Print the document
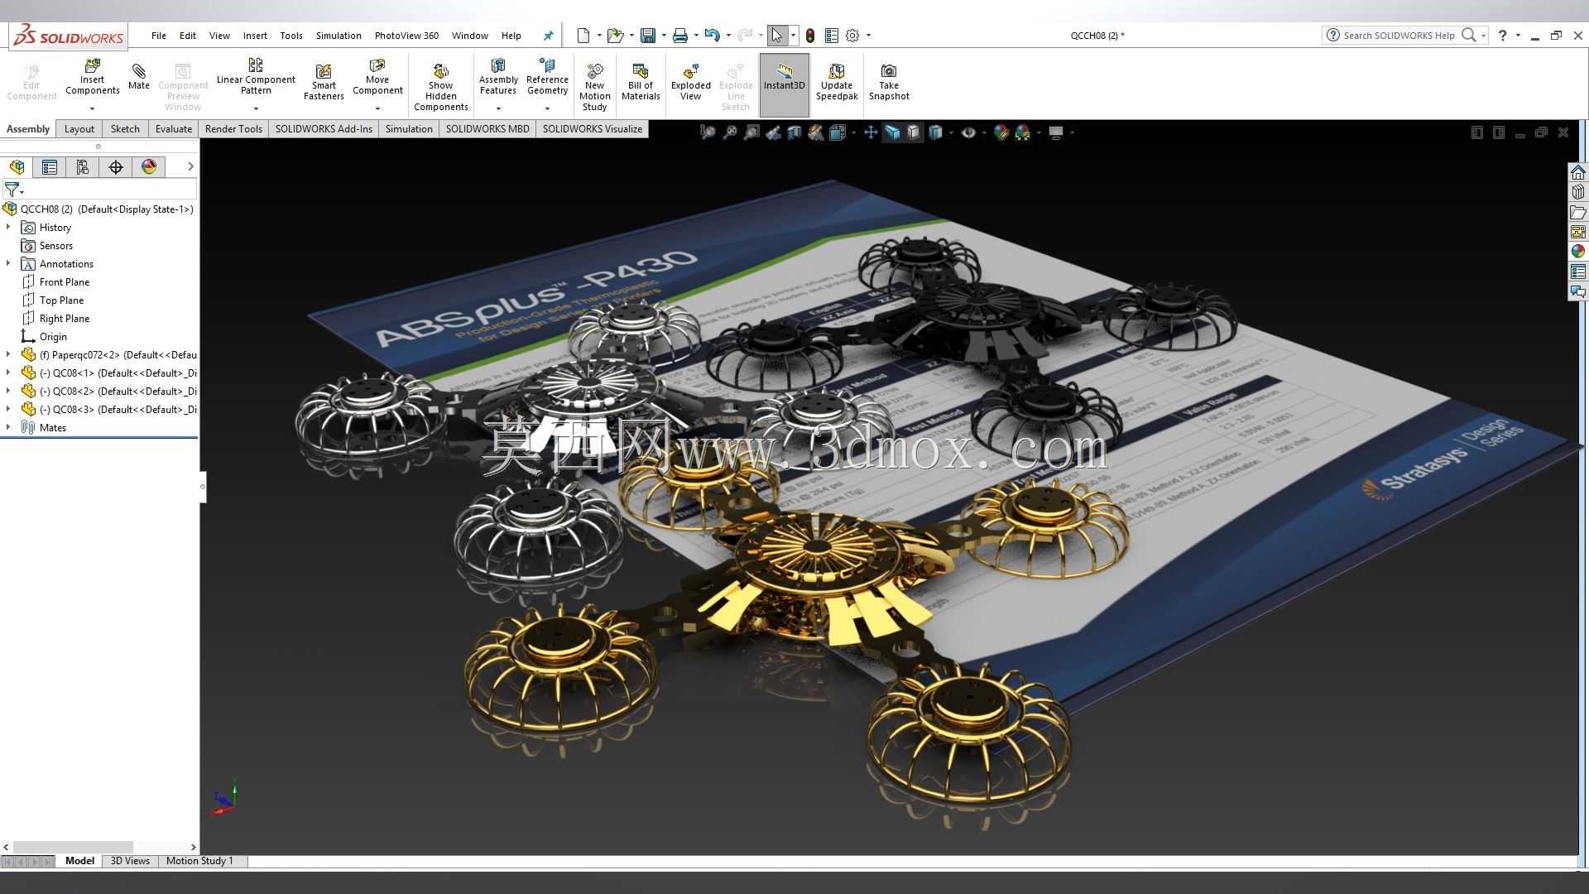 click(680, 36)
